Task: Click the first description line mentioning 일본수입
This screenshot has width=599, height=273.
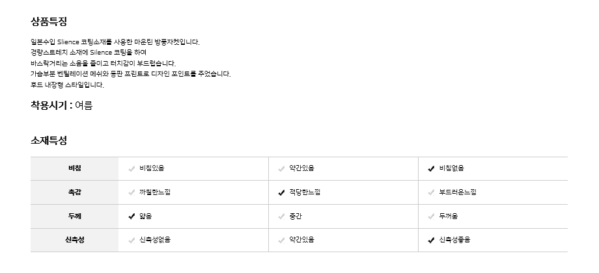Action: tap(115, 42)
